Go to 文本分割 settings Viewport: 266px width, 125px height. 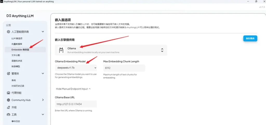[x=16, y=55]
